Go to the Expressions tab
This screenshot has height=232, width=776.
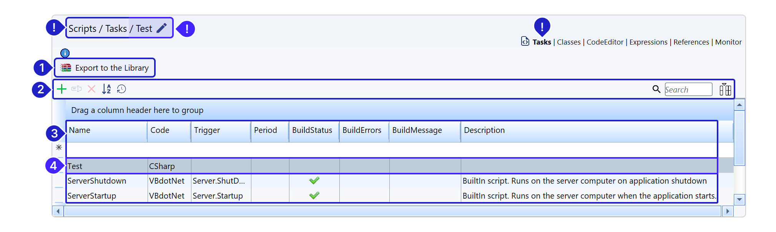tap(648, 42)
